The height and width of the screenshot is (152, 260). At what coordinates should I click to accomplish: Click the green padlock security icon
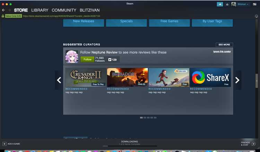pos(3,16)
